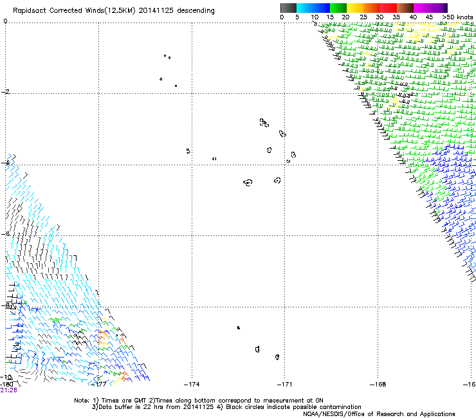
Task: Click the yellow 20-25 knots legend segment
Action: pos(355,8)
